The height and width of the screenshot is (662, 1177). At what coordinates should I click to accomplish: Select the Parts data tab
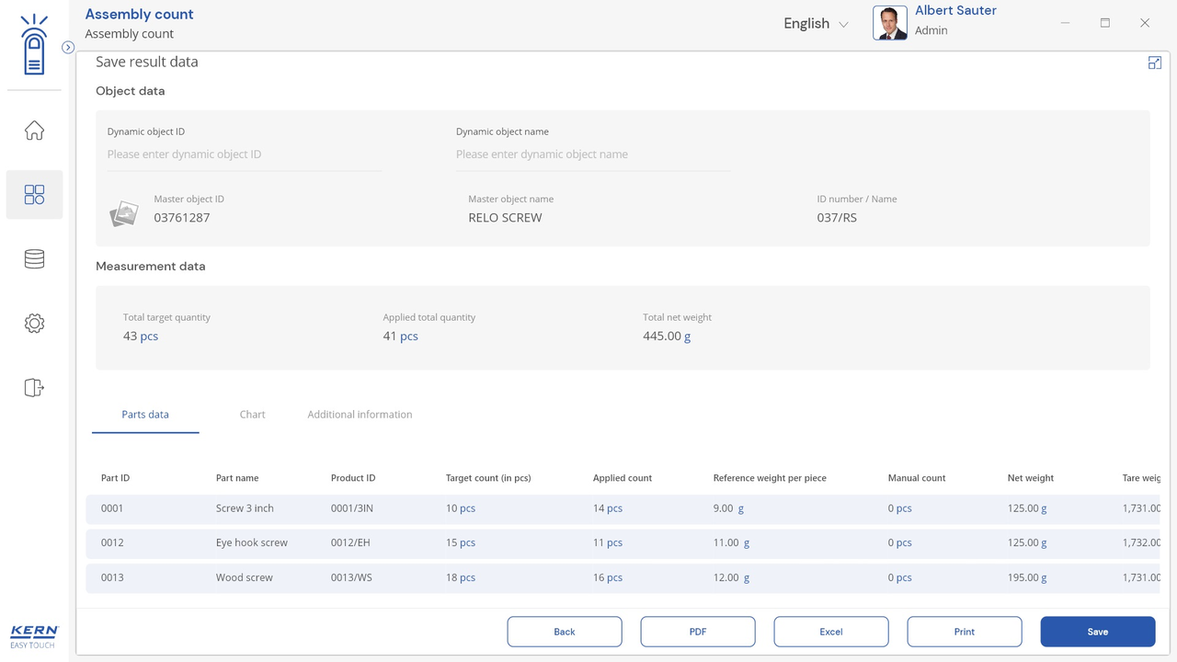pos(145,415)
